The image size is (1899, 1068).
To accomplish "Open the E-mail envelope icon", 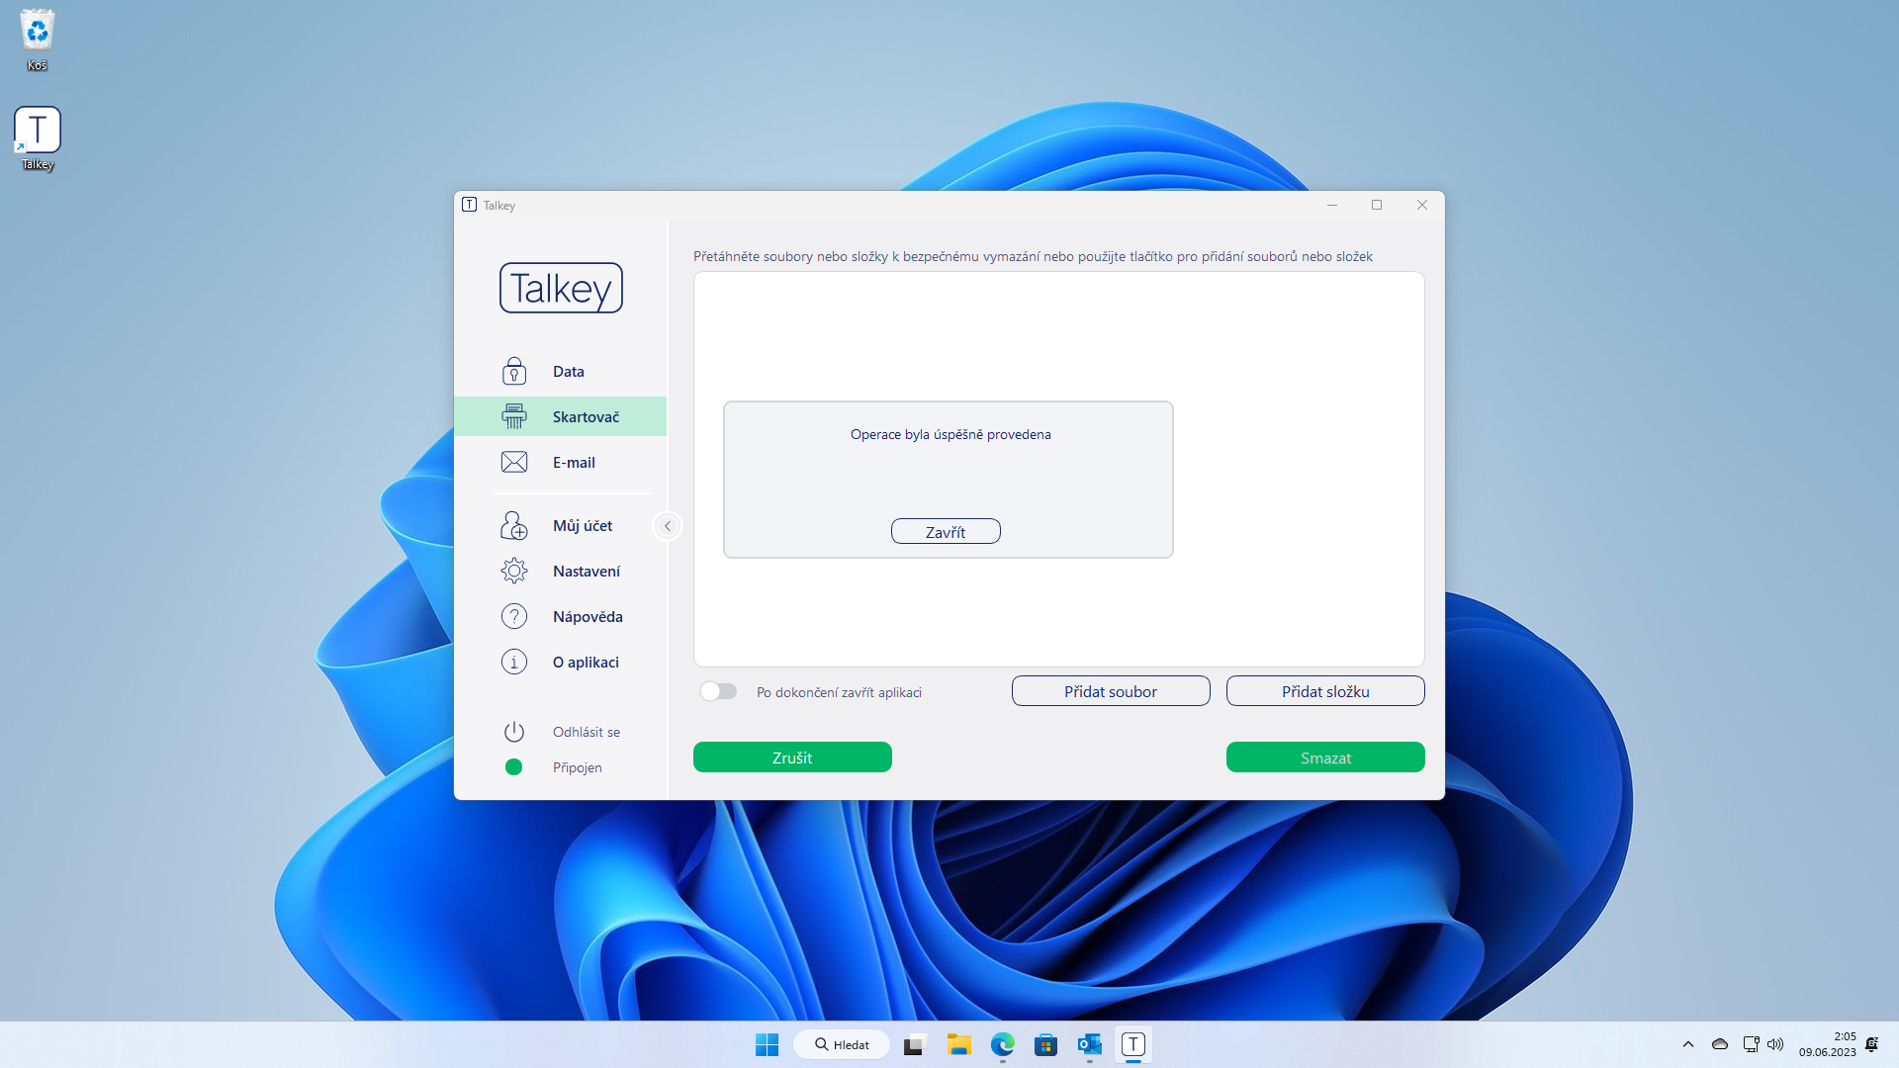I will click(x=513, y=462).
